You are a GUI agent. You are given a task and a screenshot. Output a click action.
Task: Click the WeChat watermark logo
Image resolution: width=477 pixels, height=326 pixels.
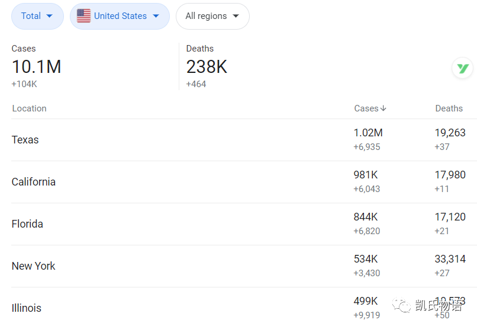click(402, 305)
